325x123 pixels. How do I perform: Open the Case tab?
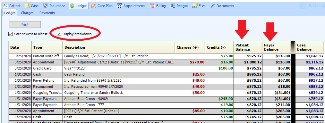32,6
